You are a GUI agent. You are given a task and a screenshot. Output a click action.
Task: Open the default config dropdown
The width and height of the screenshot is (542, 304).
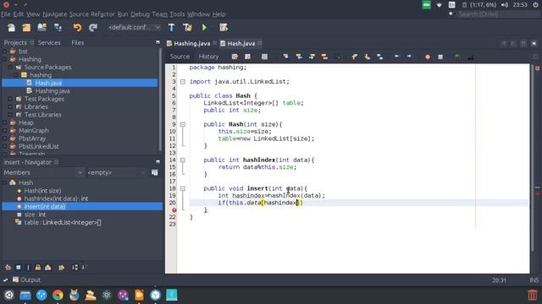(134, 27)
